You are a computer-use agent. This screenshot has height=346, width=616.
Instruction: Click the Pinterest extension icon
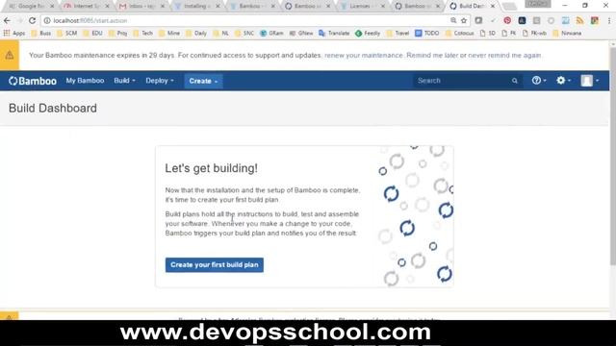pyautogui.click(x=507, y=20)
